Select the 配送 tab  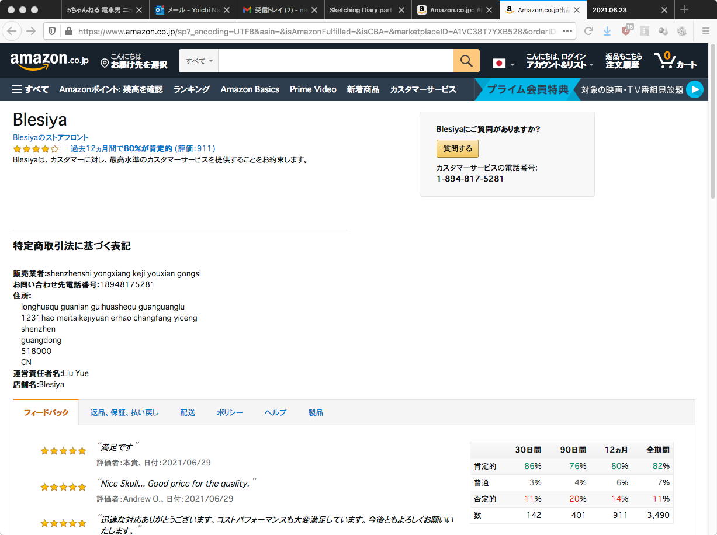[188, 412]
